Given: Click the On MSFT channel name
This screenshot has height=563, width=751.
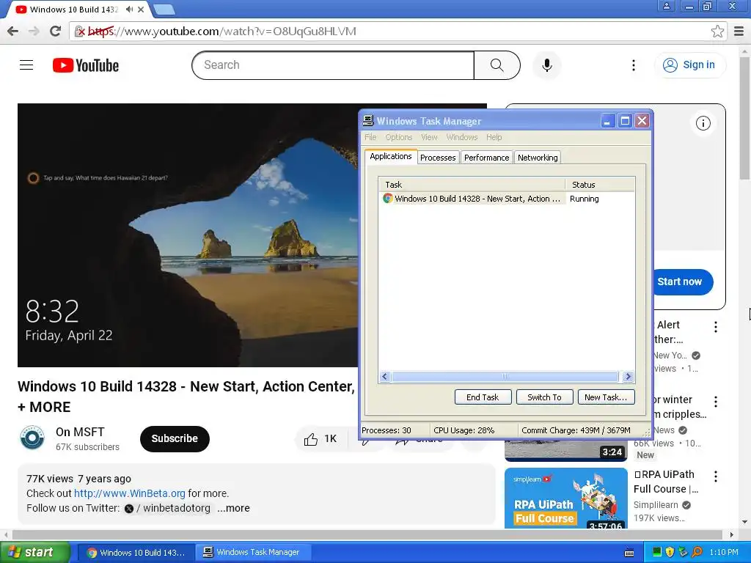Looking at the screenshot, I should point(80,432).
